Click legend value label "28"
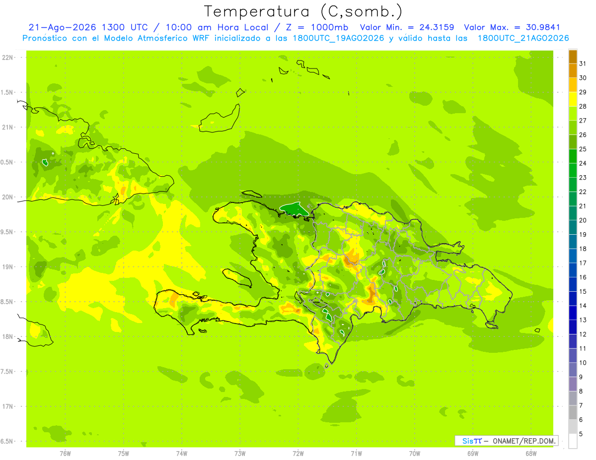This screenshot has width=596, height=460. 583,106
